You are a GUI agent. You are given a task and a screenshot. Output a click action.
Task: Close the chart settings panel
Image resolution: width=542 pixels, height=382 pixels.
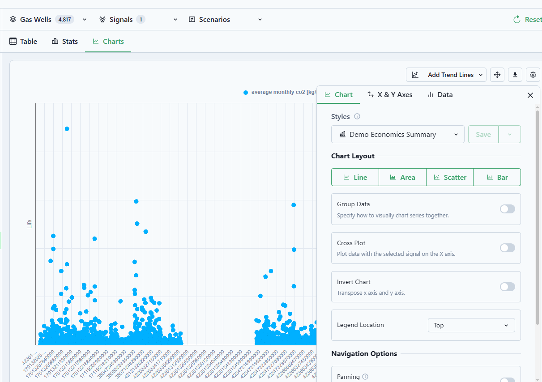(x=530, y=95)
